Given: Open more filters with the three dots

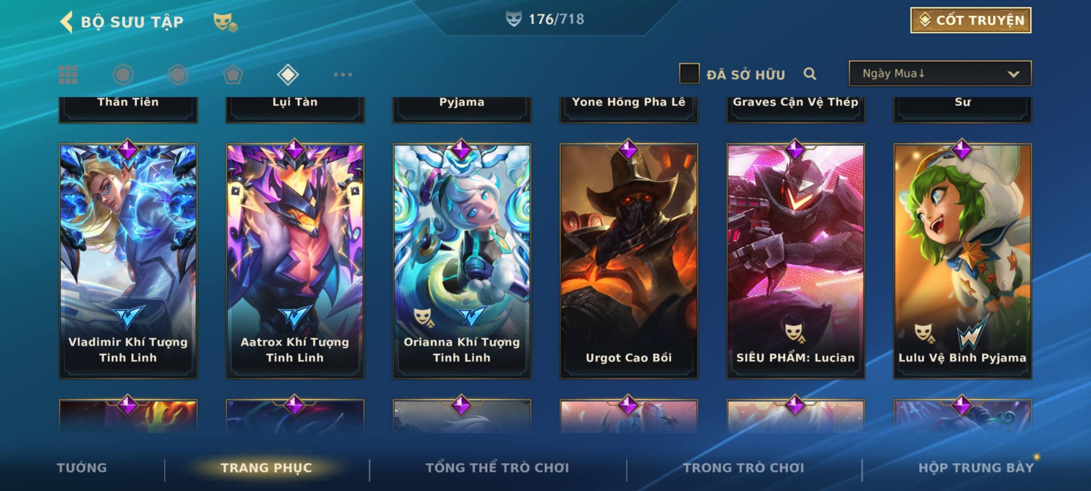Looking at the screenshot, I should pos(343,75).
